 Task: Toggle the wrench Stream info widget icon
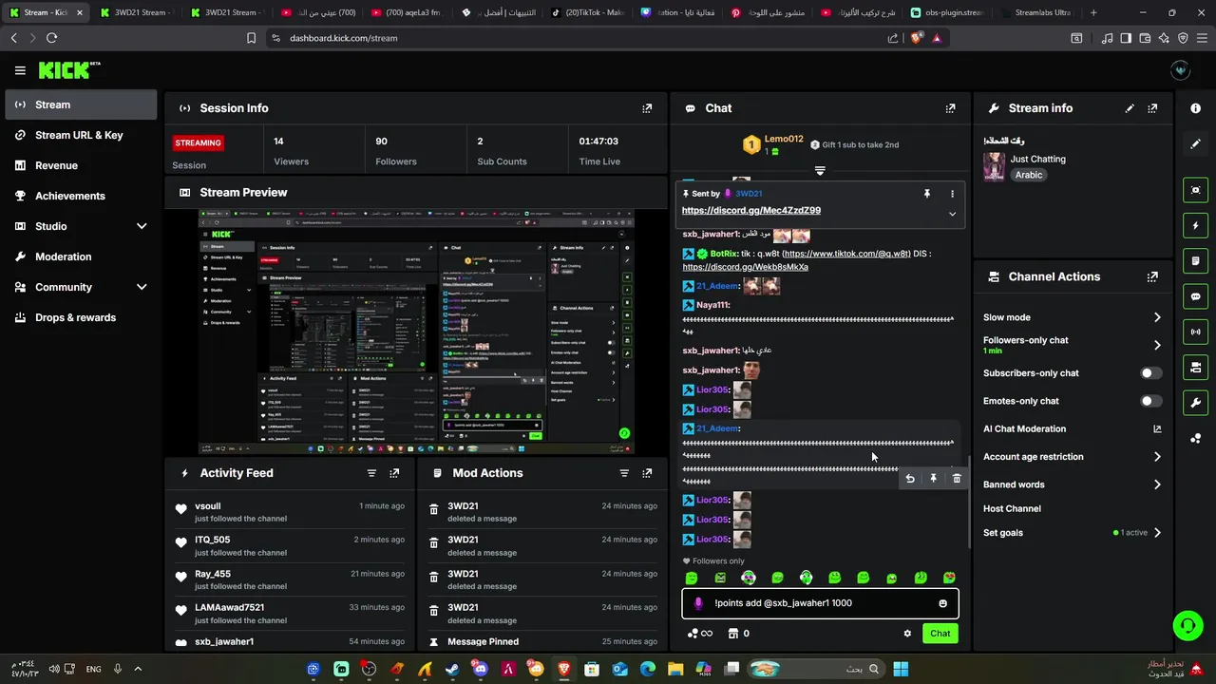pos(1195,403)
